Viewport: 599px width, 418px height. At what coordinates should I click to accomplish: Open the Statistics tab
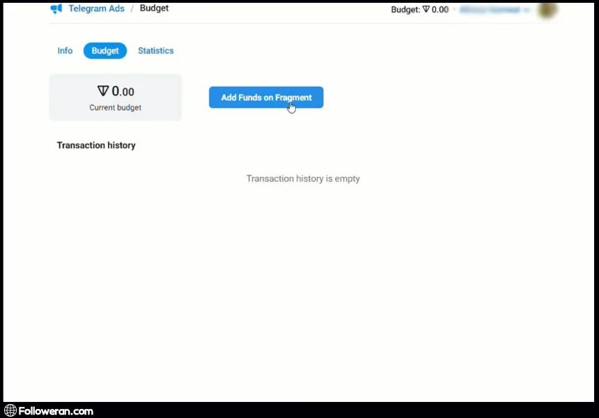(x=155, y=51)
